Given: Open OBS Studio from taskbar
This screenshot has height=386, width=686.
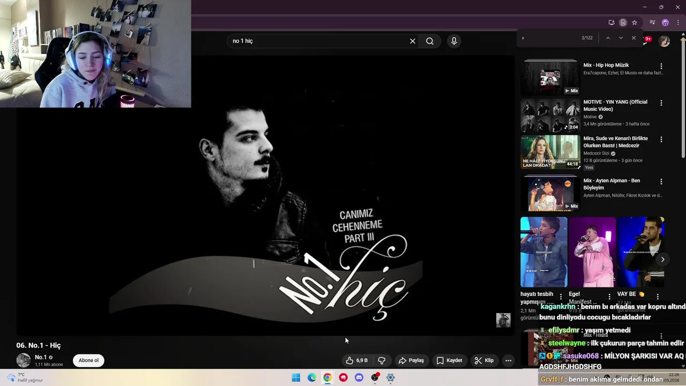Looking at the screenshot, I should coord(375,377).
